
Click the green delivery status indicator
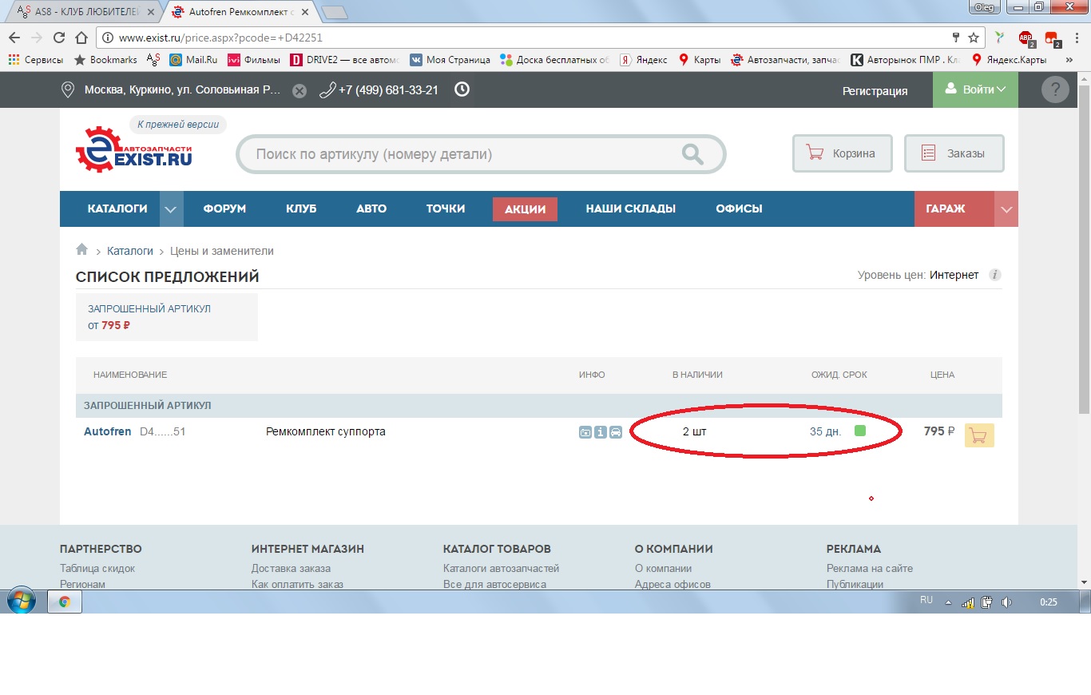860,431
